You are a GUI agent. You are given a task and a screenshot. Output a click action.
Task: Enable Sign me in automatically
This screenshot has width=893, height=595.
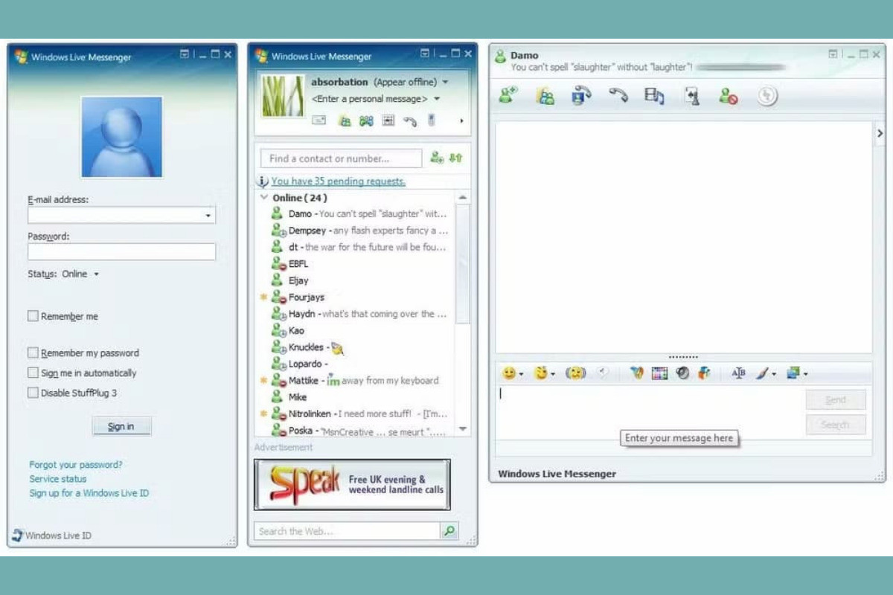(33, 373)
